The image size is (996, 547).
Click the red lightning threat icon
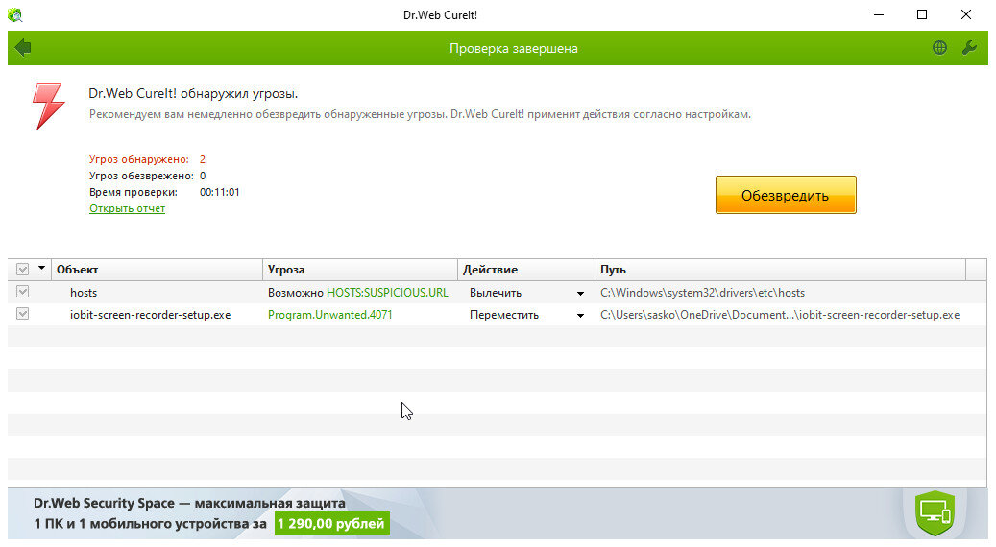pos(48,106)
